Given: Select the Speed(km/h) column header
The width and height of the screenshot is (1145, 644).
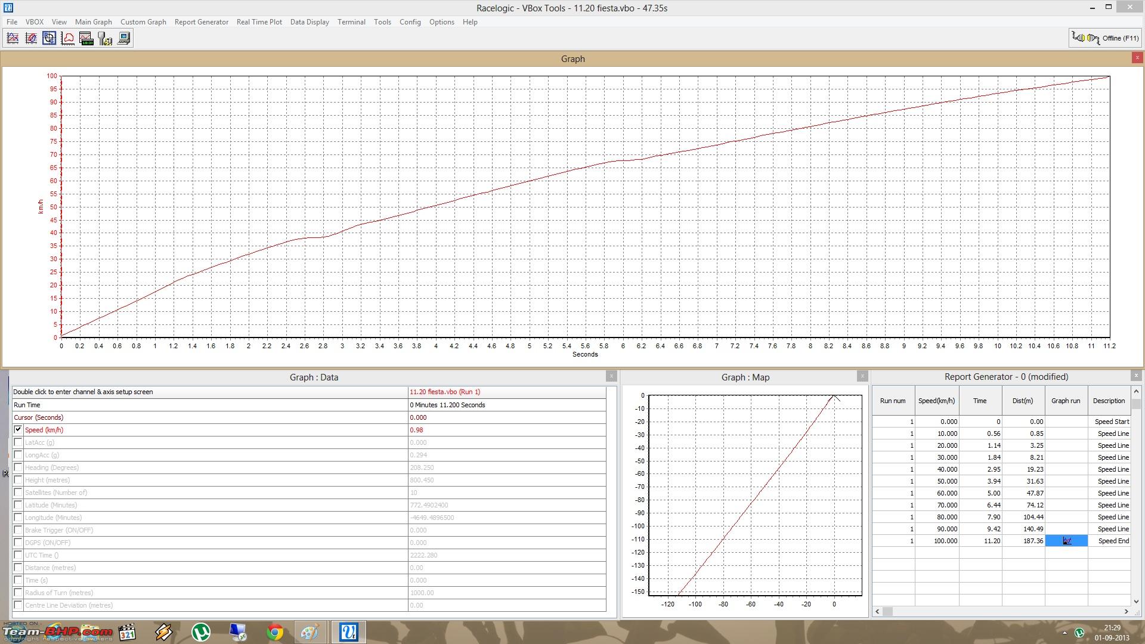Looking at the screenshot, I should click(x=936, y=401).
